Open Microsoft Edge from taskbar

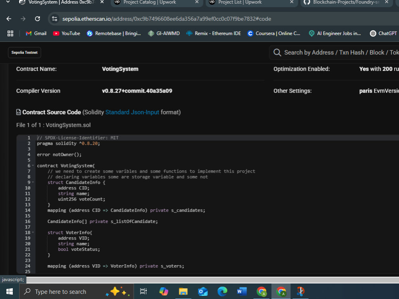(x=222, y=291)
